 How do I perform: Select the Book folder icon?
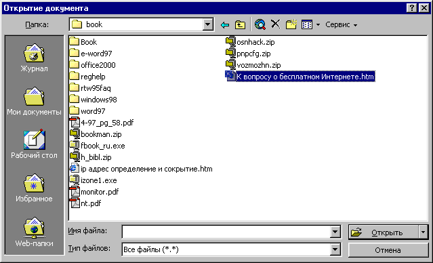click(x=74, y=41)
